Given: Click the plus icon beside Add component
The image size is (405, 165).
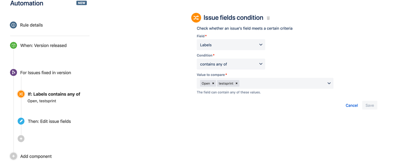Looking at the screenshot, I should click(13, 156).
